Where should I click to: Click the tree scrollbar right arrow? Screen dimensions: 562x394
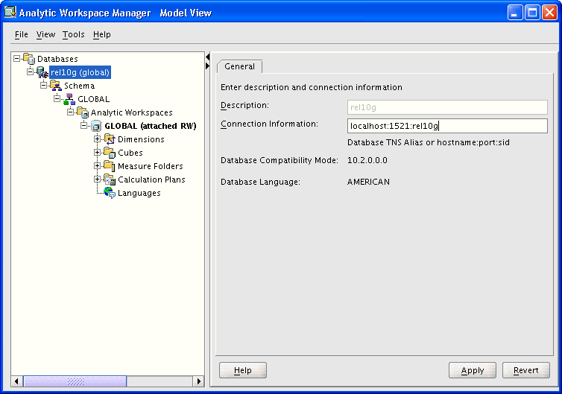198,381
